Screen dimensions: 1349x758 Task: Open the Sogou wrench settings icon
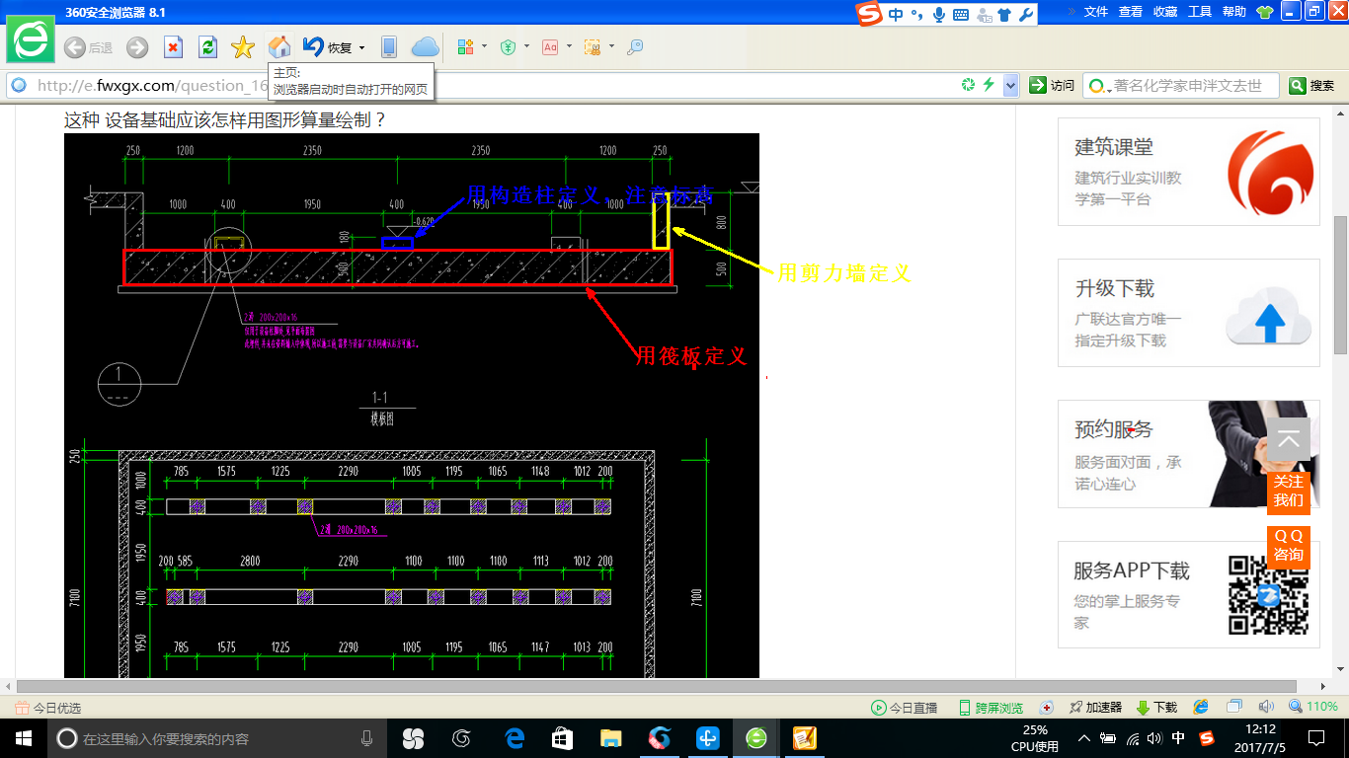tap(1025, 14)
